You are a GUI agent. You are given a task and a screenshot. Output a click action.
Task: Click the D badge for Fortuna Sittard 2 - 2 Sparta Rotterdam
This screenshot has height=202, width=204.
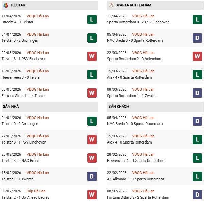[x=197, y=195]
